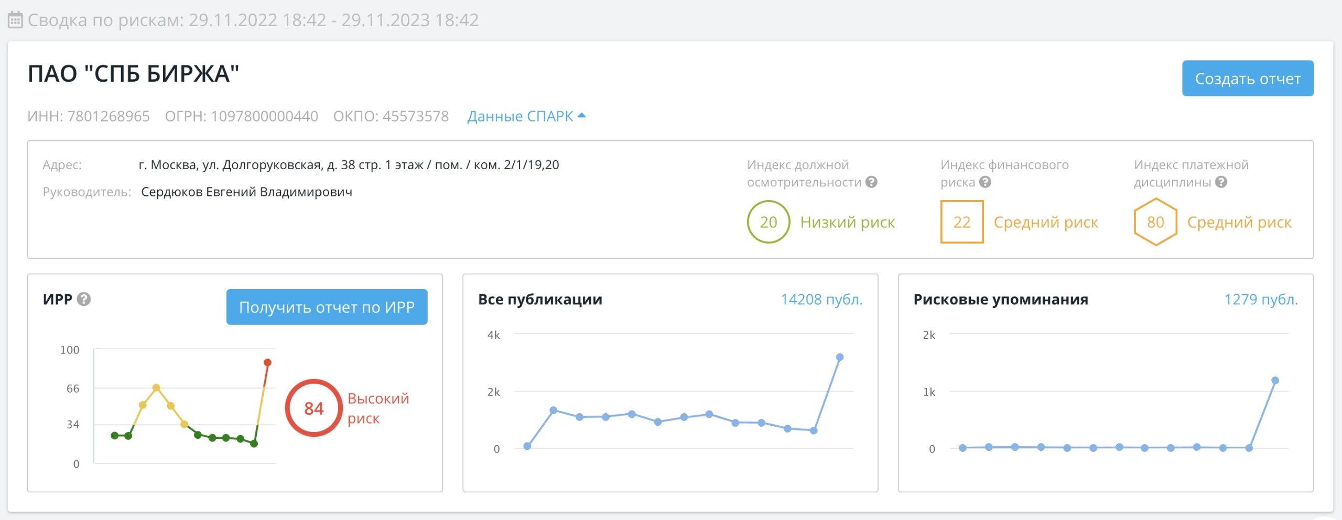The width and height of the screenshot is (1342, 520).
Task: Click the ОГРН: 1097800000440 value
Action: (242, 116)
